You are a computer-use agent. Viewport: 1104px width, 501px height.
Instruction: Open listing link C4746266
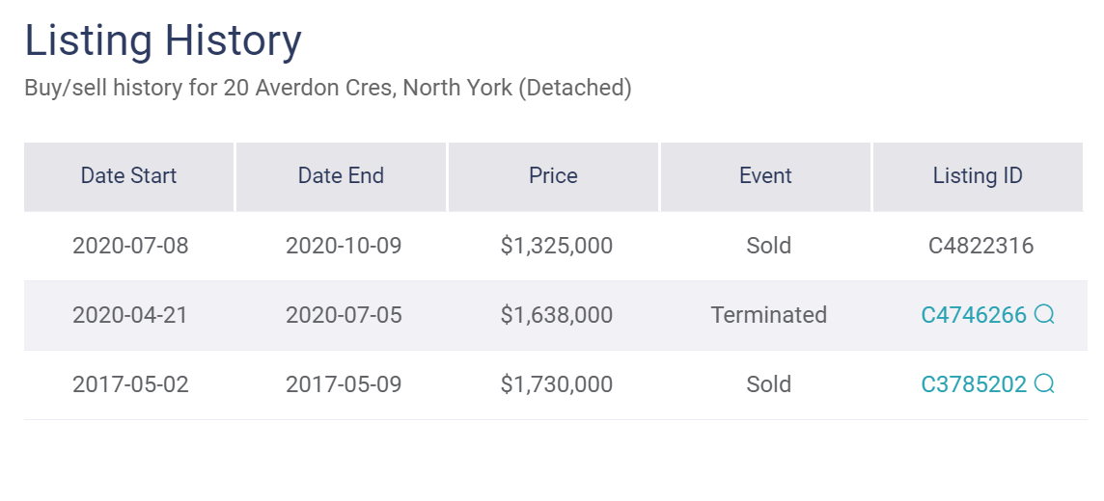[974, 315]
